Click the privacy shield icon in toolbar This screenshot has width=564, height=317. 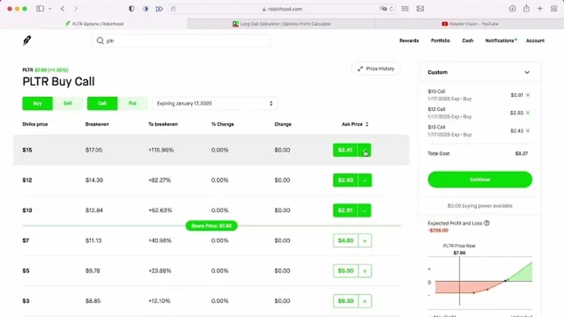click(131, 9)
